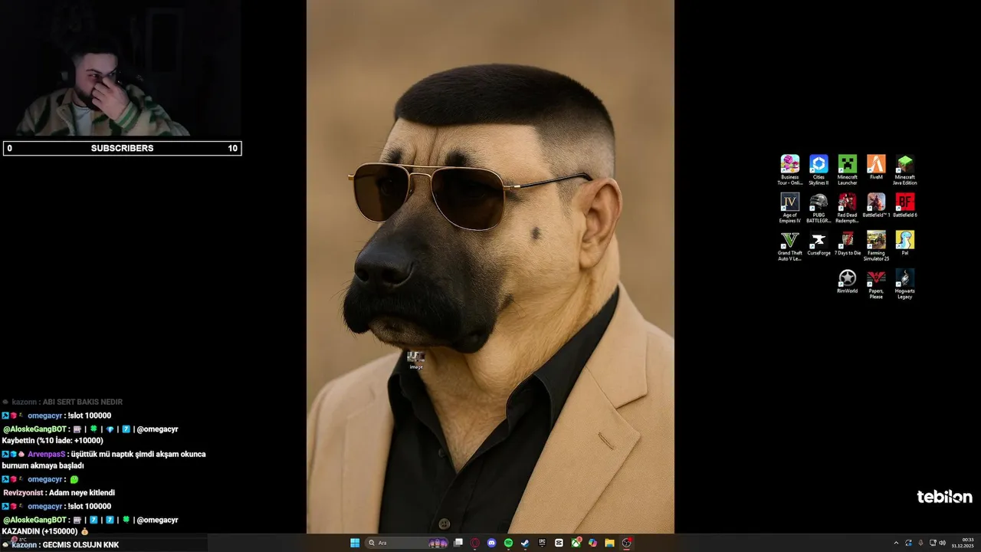This screenshot has height=552, width=981.
Task: Open the FiveM desktop icon
Action: 876,167
